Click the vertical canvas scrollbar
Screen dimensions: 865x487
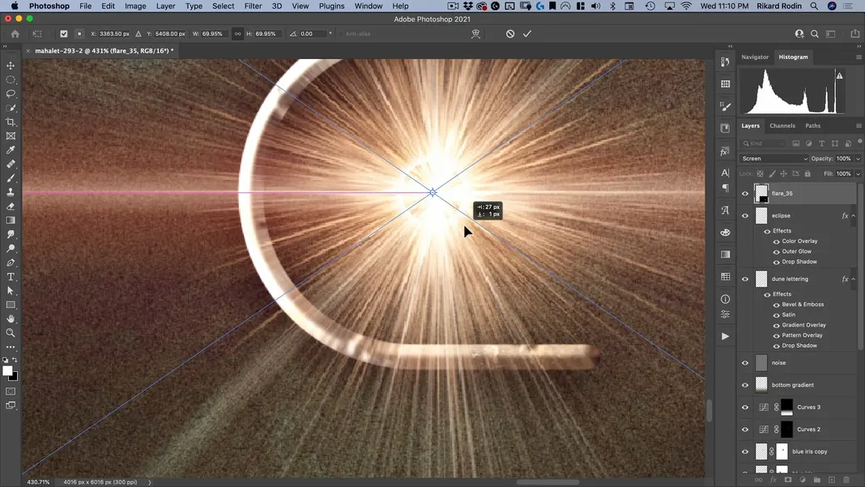click(x=709, y=411)
